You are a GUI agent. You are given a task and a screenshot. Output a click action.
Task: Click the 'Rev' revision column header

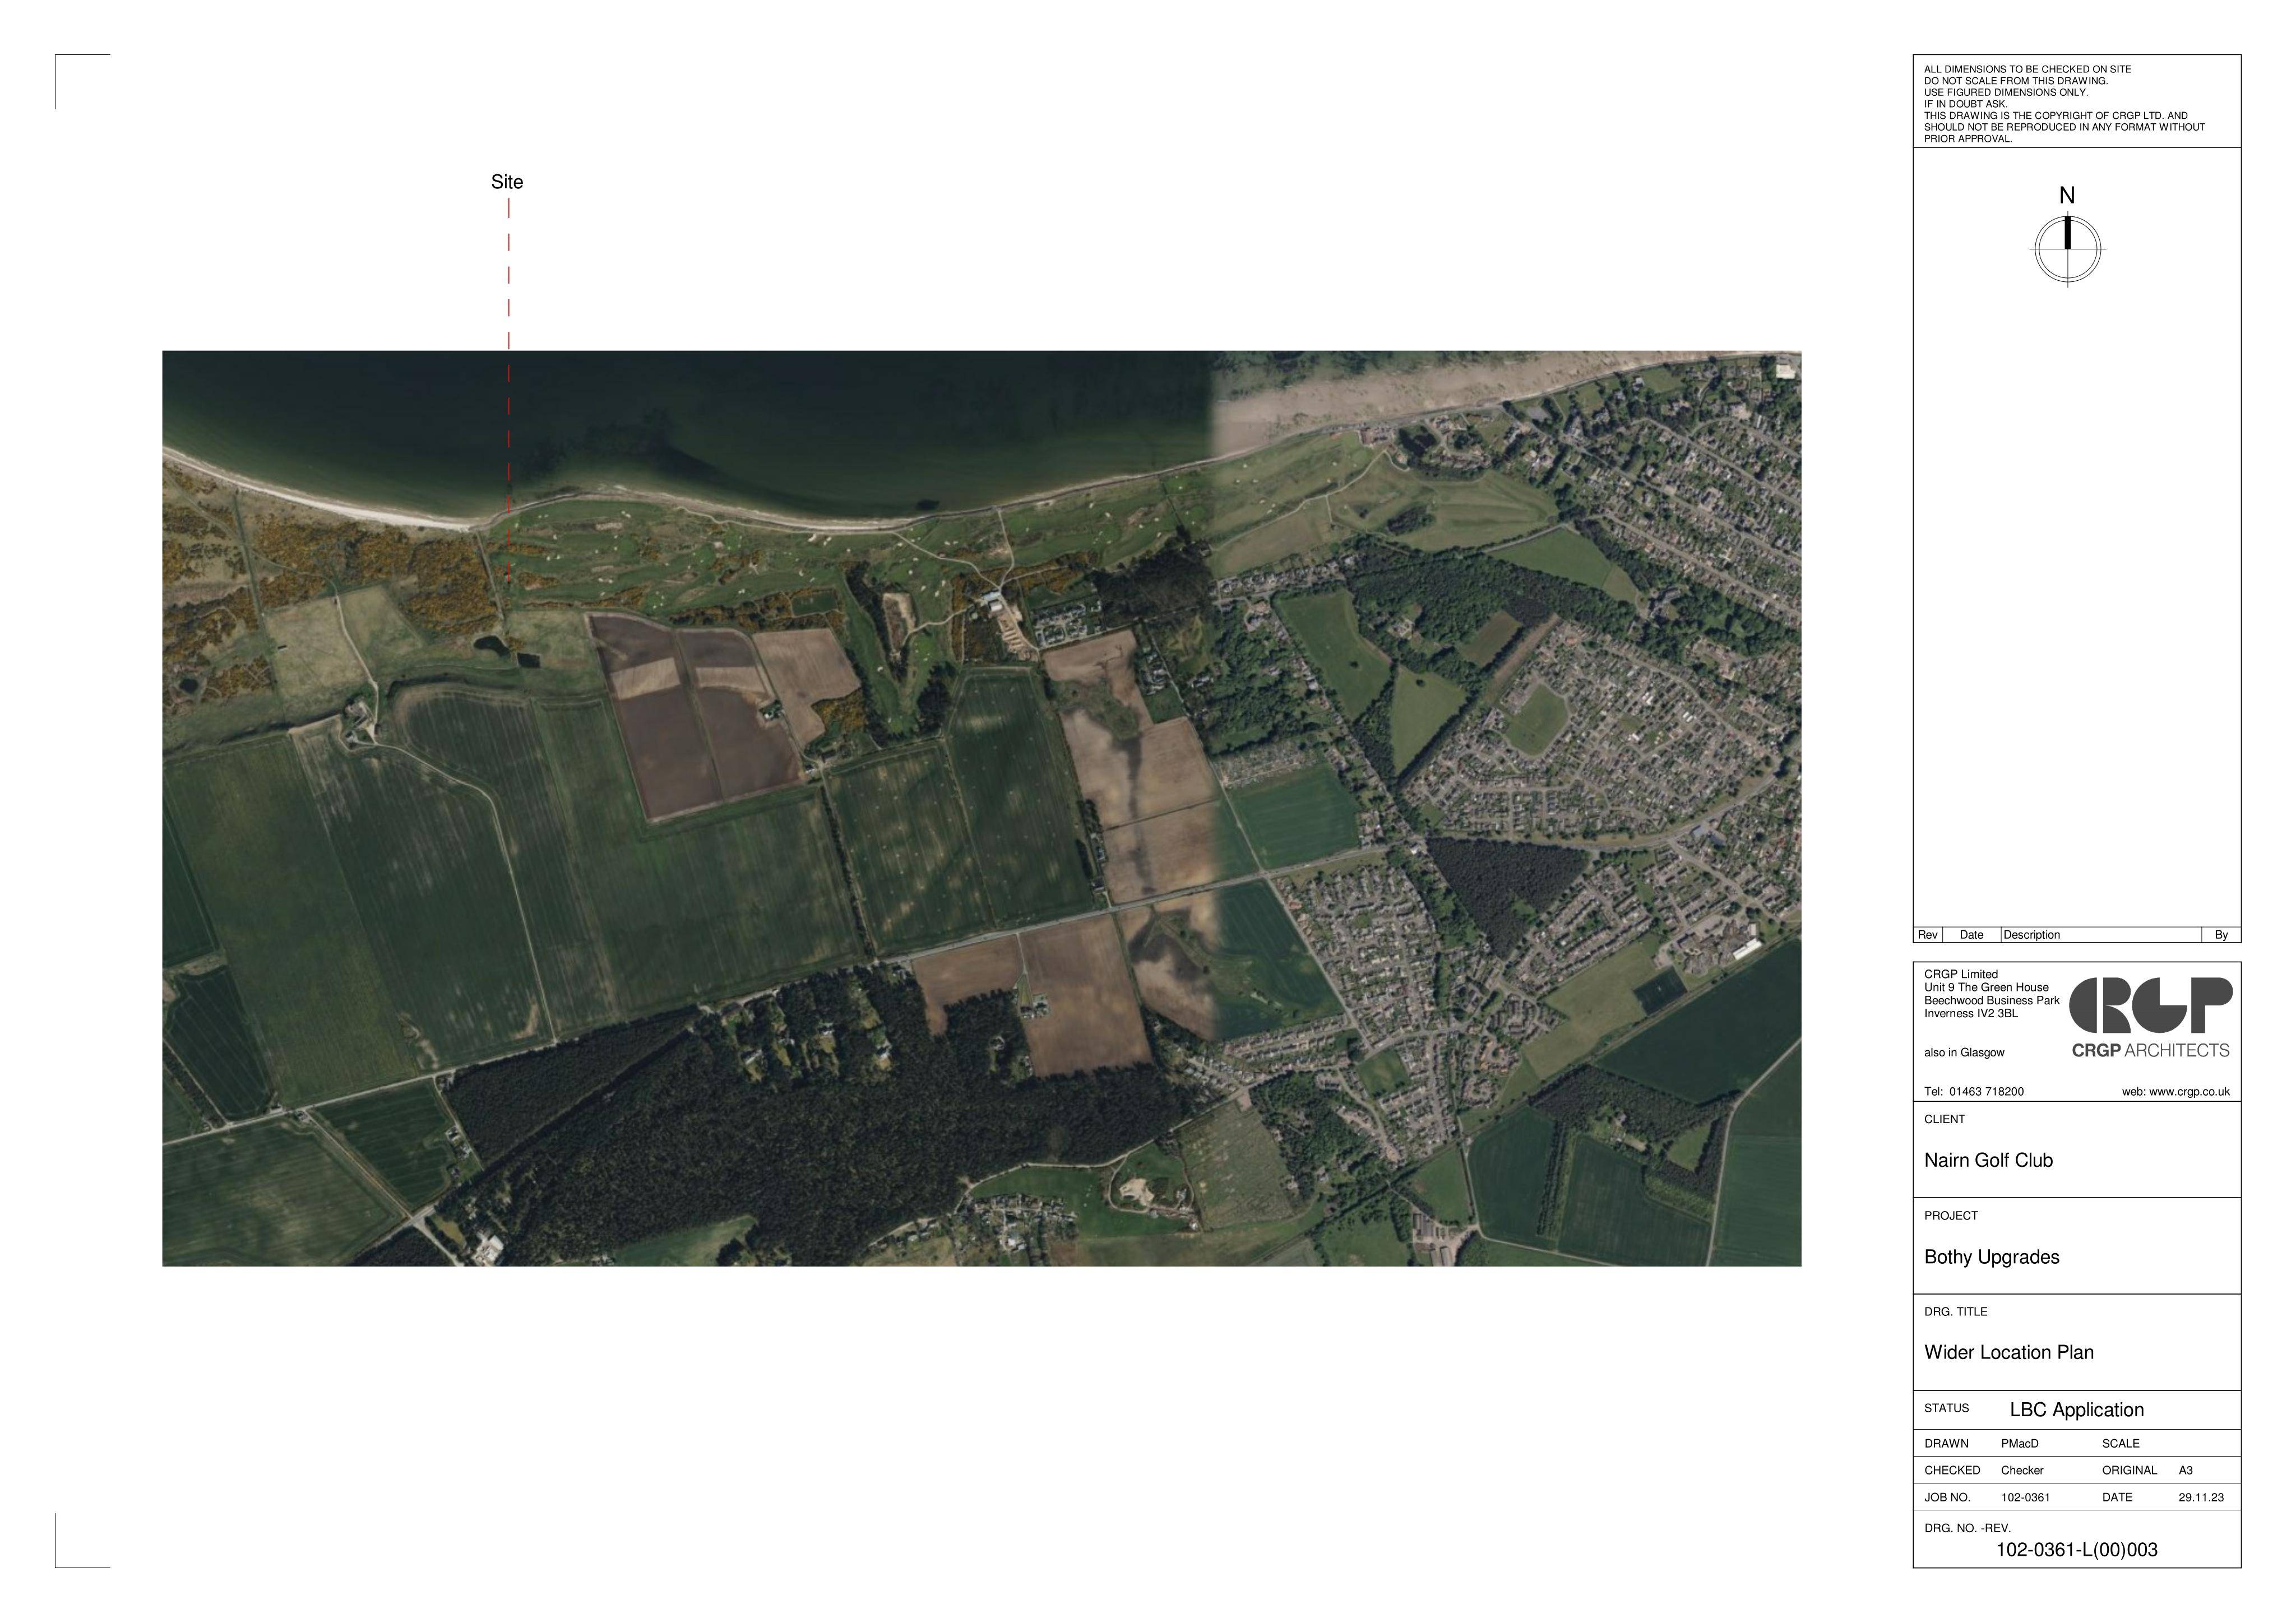pos(1927,935)
